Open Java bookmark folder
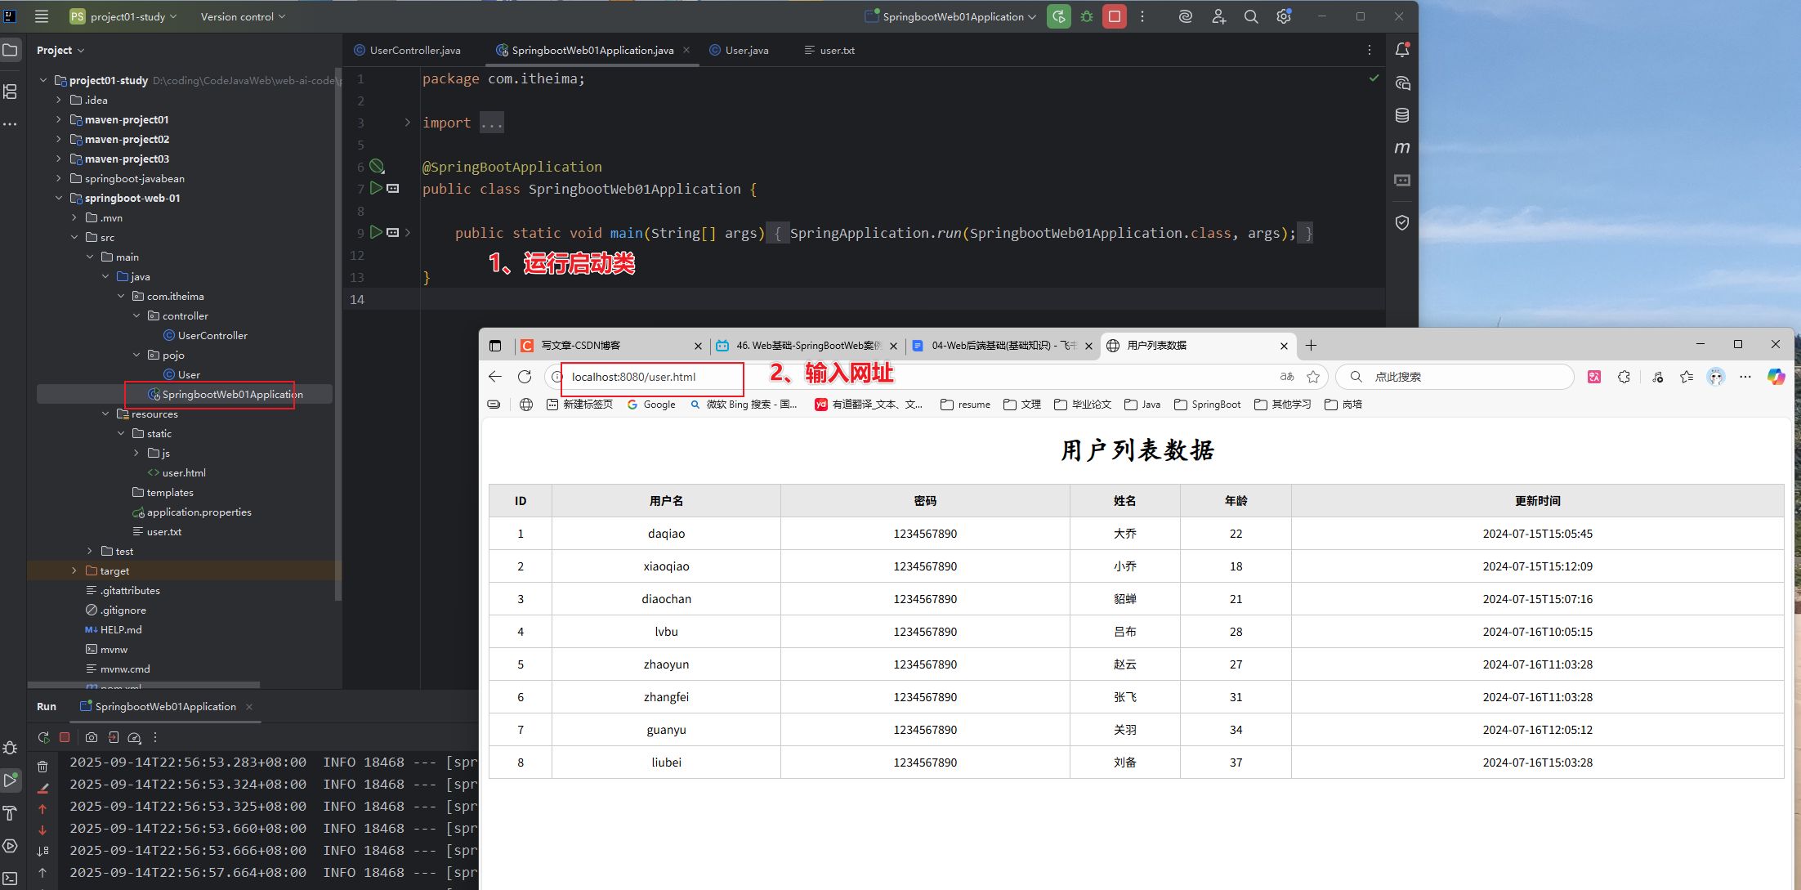Screen dimensions: 1801x890 click(1142, 404)
